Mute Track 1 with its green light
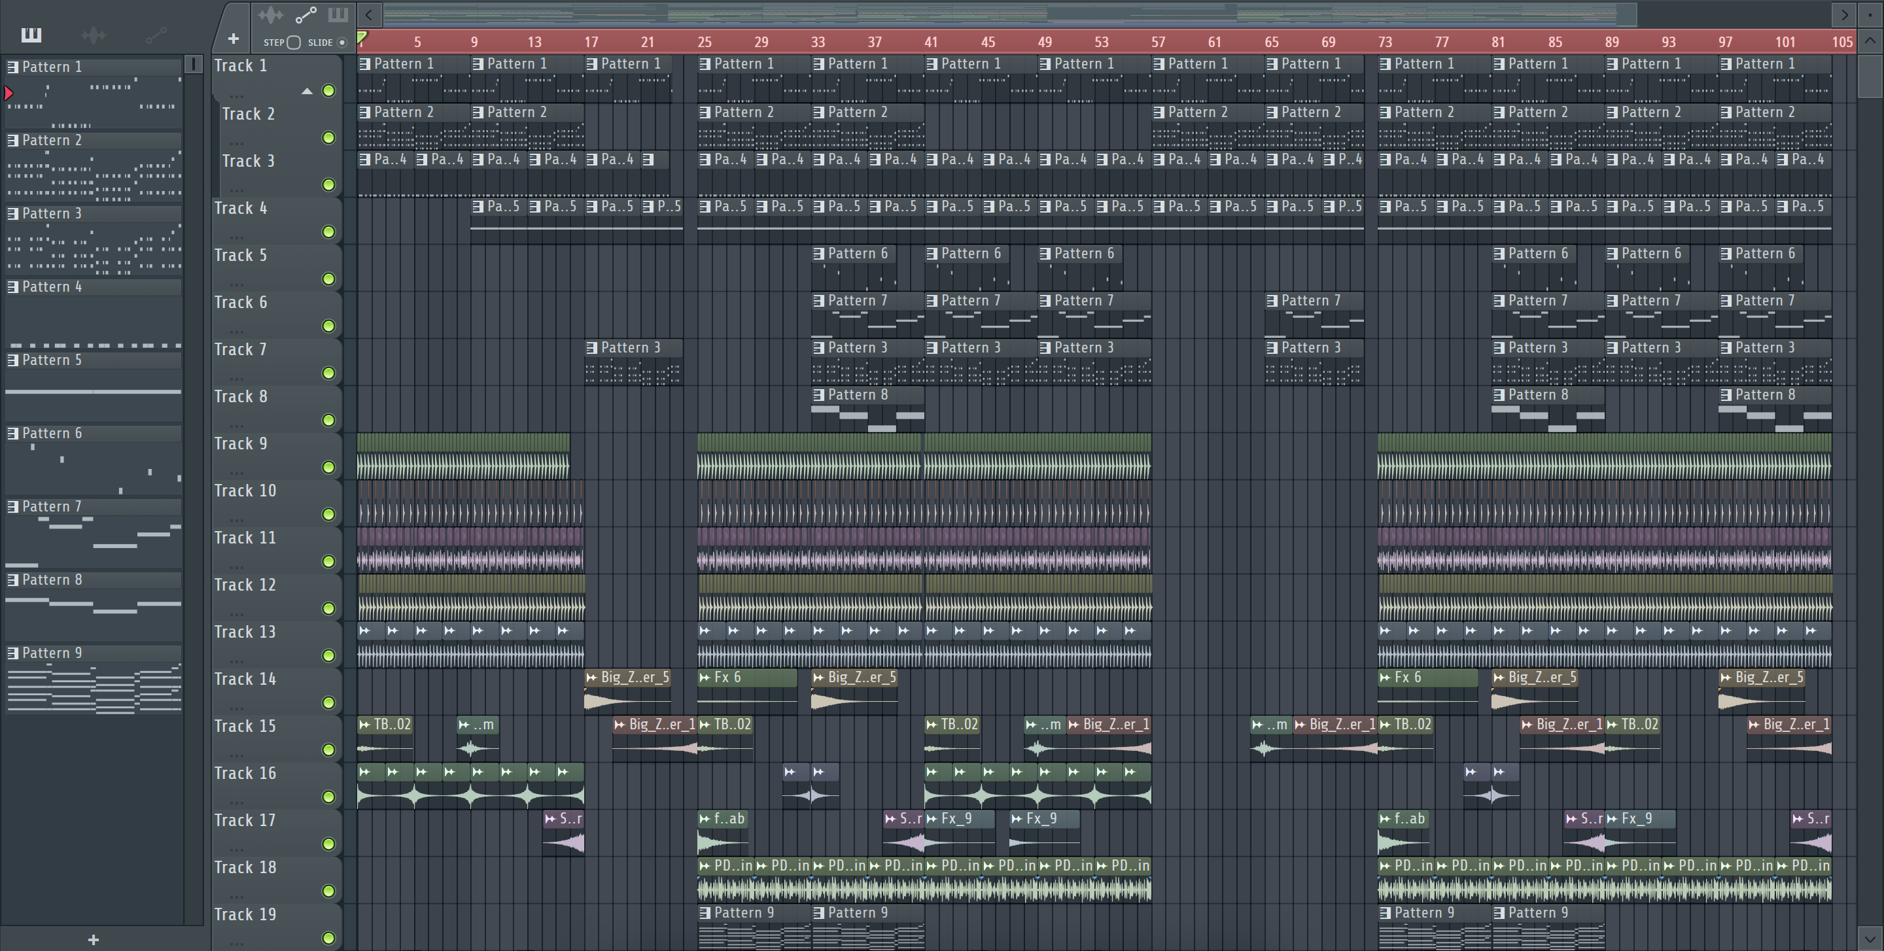The width and height of the screenshot is (1884, 951). coord(328,91)
